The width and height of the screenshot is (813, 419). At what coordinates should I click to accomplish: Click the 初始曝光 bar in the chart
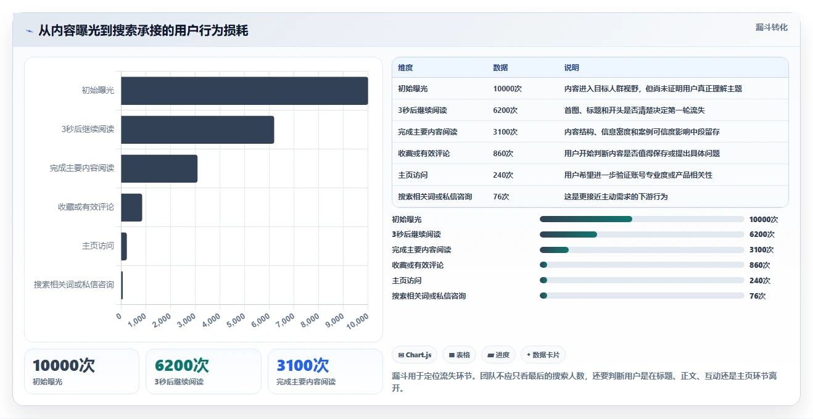tap(244, 91)
